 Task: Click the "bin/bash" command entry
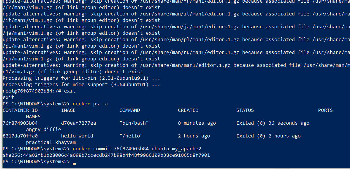134,123
